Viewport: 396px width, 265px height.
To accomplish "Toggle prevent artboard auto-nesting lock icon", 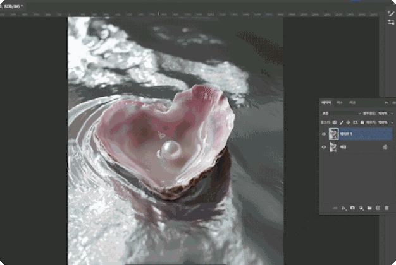I will point(355,122).
